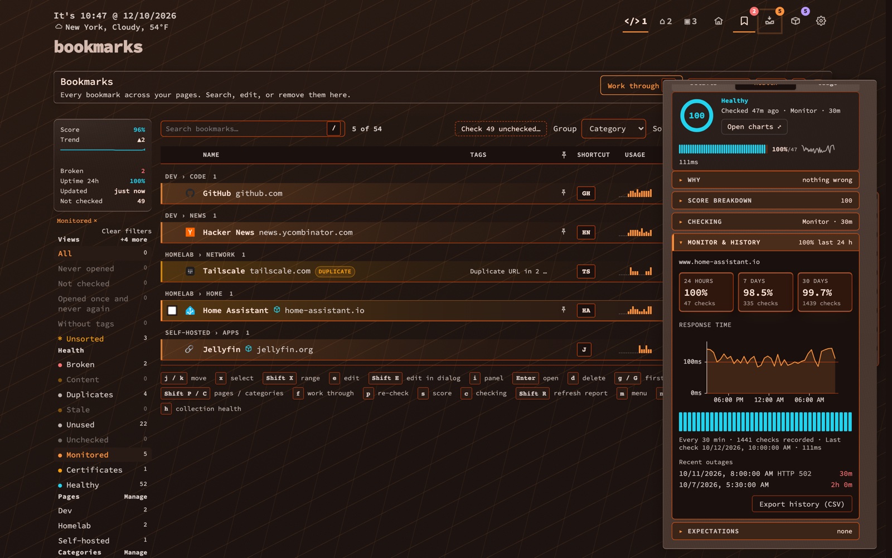Screen dimensions: 892x558
Task: Open the Group Category dropdown
Action: 613,129
